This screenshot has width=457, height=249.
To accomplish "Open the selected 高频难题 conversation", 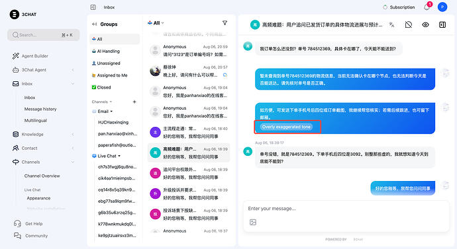I will pos(189,153).
